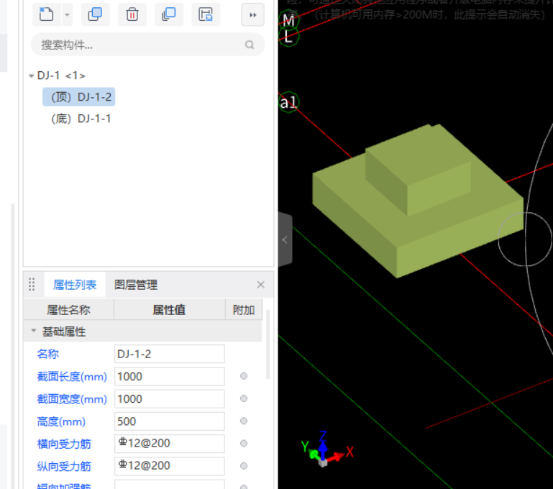Screen dimensions: 553x489
Task: Click the circular view navigation ring
Action: tap(525, 239)
